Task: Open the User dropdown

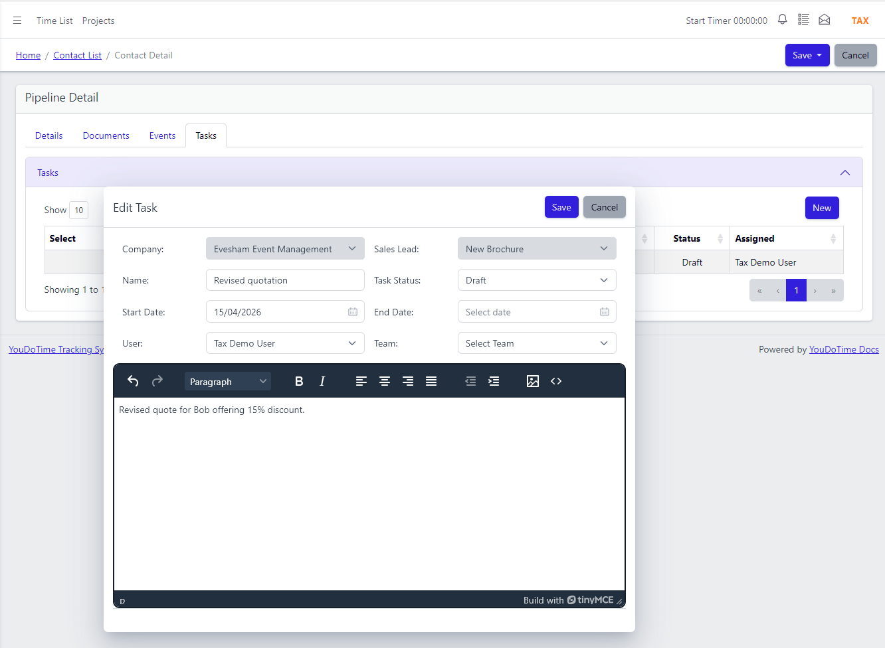Action: [x=285, y=343]
